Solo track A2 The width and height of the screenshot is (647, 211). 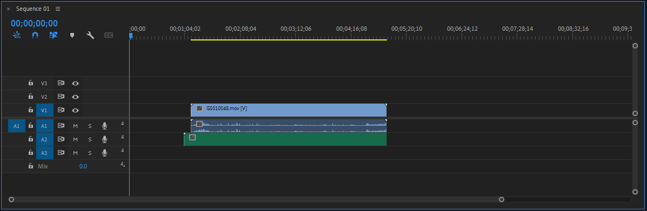pyautogui.click(x=90, y=140)
